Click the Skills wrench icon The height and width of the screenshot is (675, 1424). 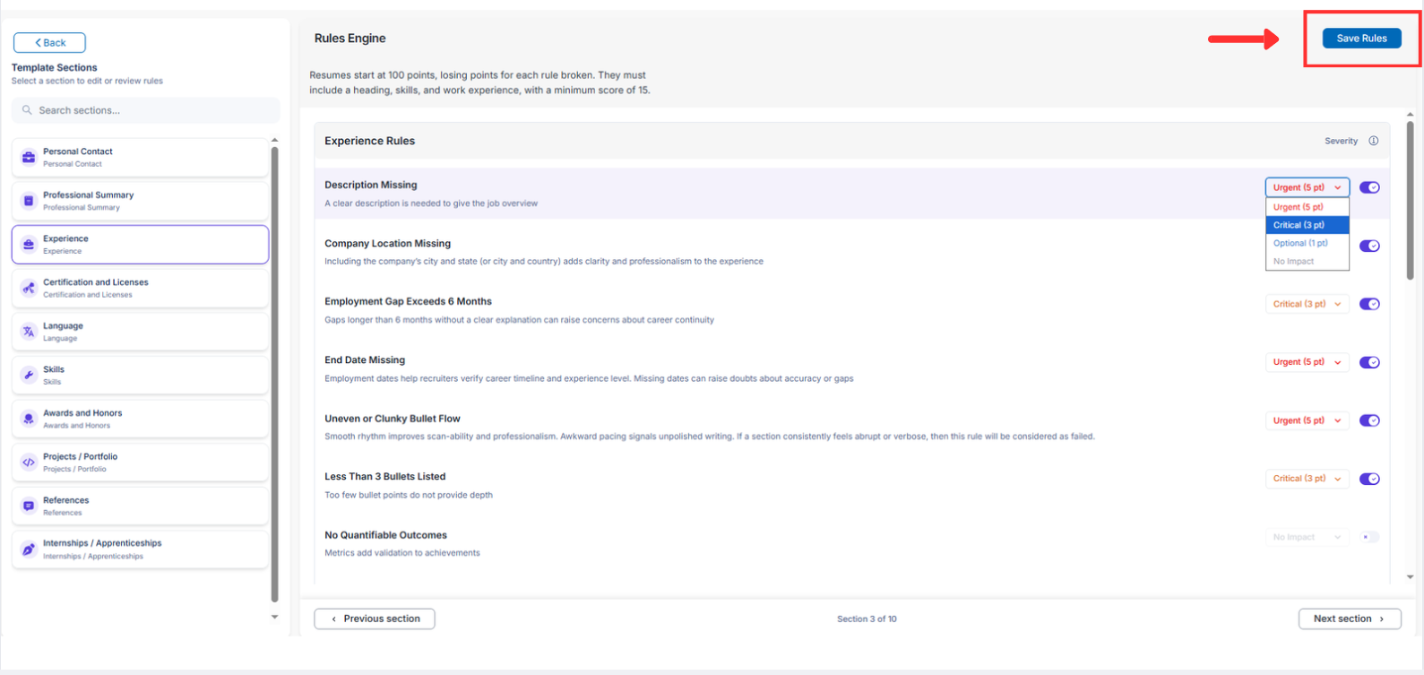click(x=29, y=375)
